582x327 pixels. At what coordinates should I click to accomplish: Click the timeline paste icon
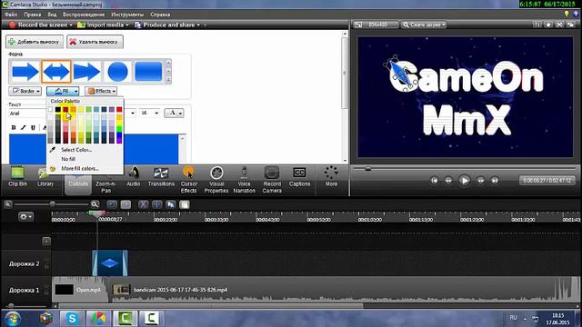tap(185, 204)
